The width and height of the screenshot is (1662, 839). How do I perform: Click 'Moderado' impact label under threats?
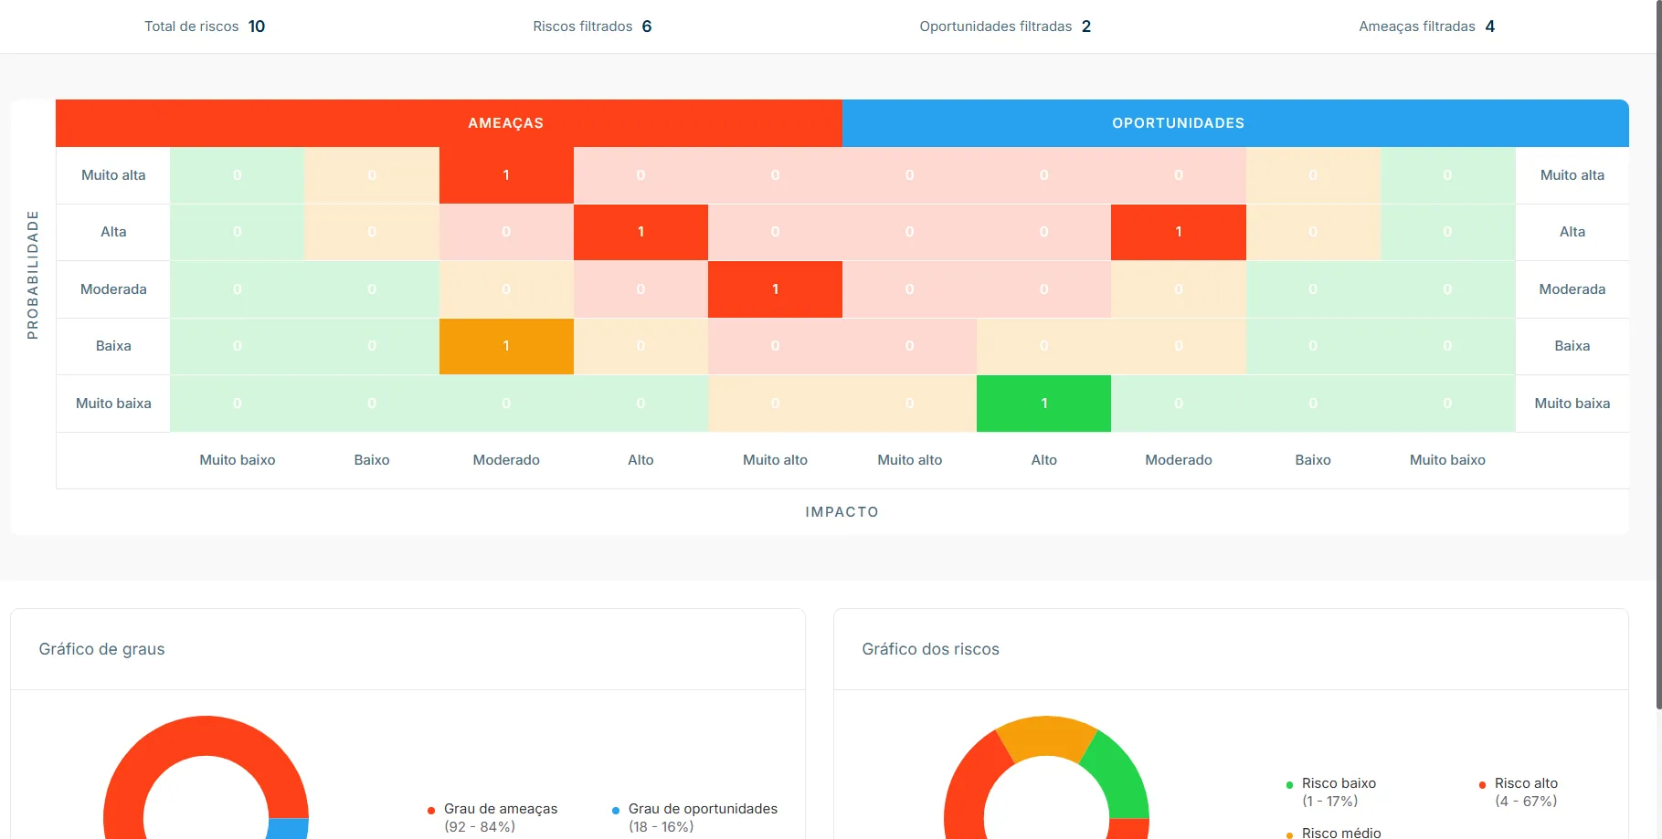pos(506,460)
